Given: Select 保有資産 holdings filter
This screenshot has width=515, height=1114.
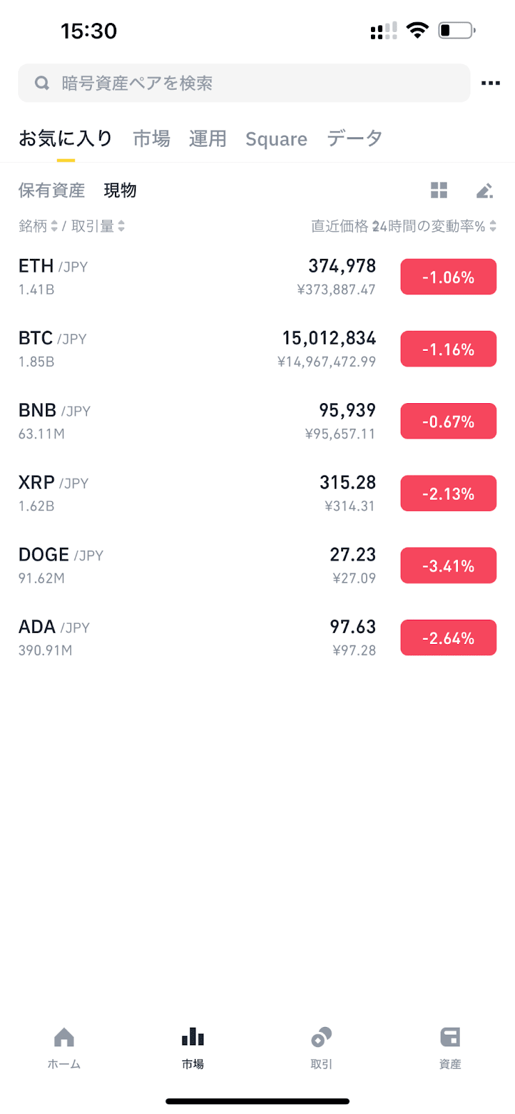Looking at the screenshot, I should click(x=51, y=190).
